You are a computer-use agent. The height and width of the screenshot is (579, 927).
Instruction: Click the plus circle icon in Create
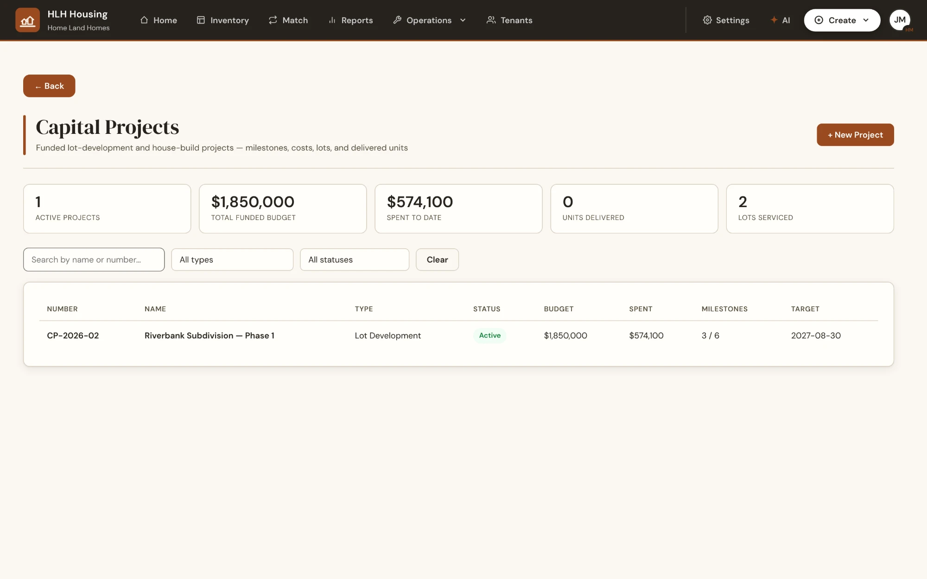[x=819, y=20]
